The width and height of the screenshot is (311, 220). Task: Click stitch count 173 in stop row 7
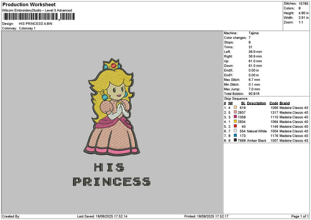(243, 135)
